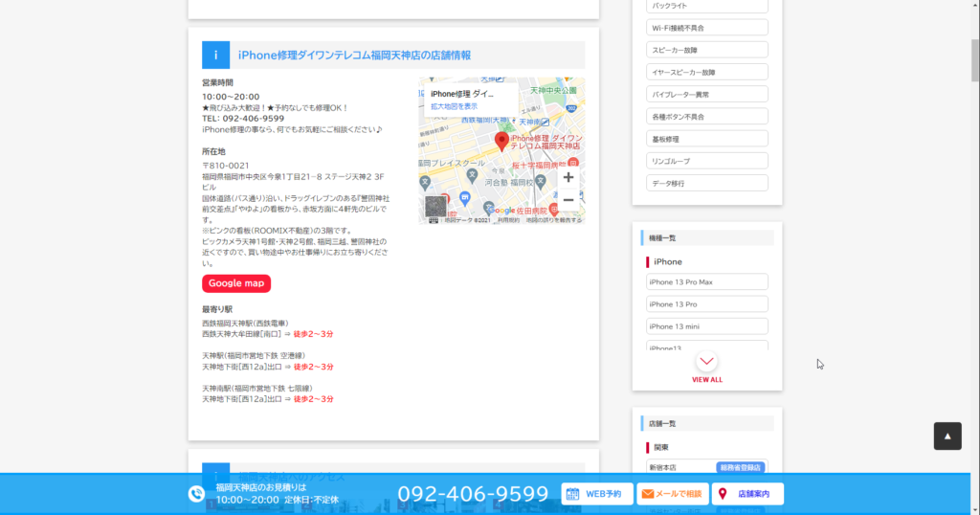This screenshot has height=515, width=980.
Task: Click the calendar icon on WEB予約
Action: point(572,494)
